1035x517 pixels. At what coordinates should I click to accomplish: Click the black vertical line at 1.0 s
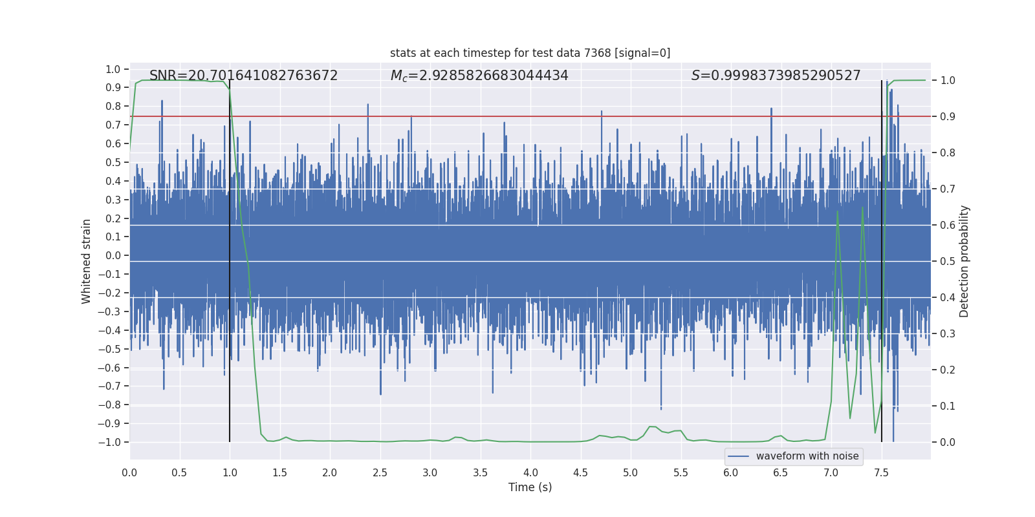click(x=230, y=261)
